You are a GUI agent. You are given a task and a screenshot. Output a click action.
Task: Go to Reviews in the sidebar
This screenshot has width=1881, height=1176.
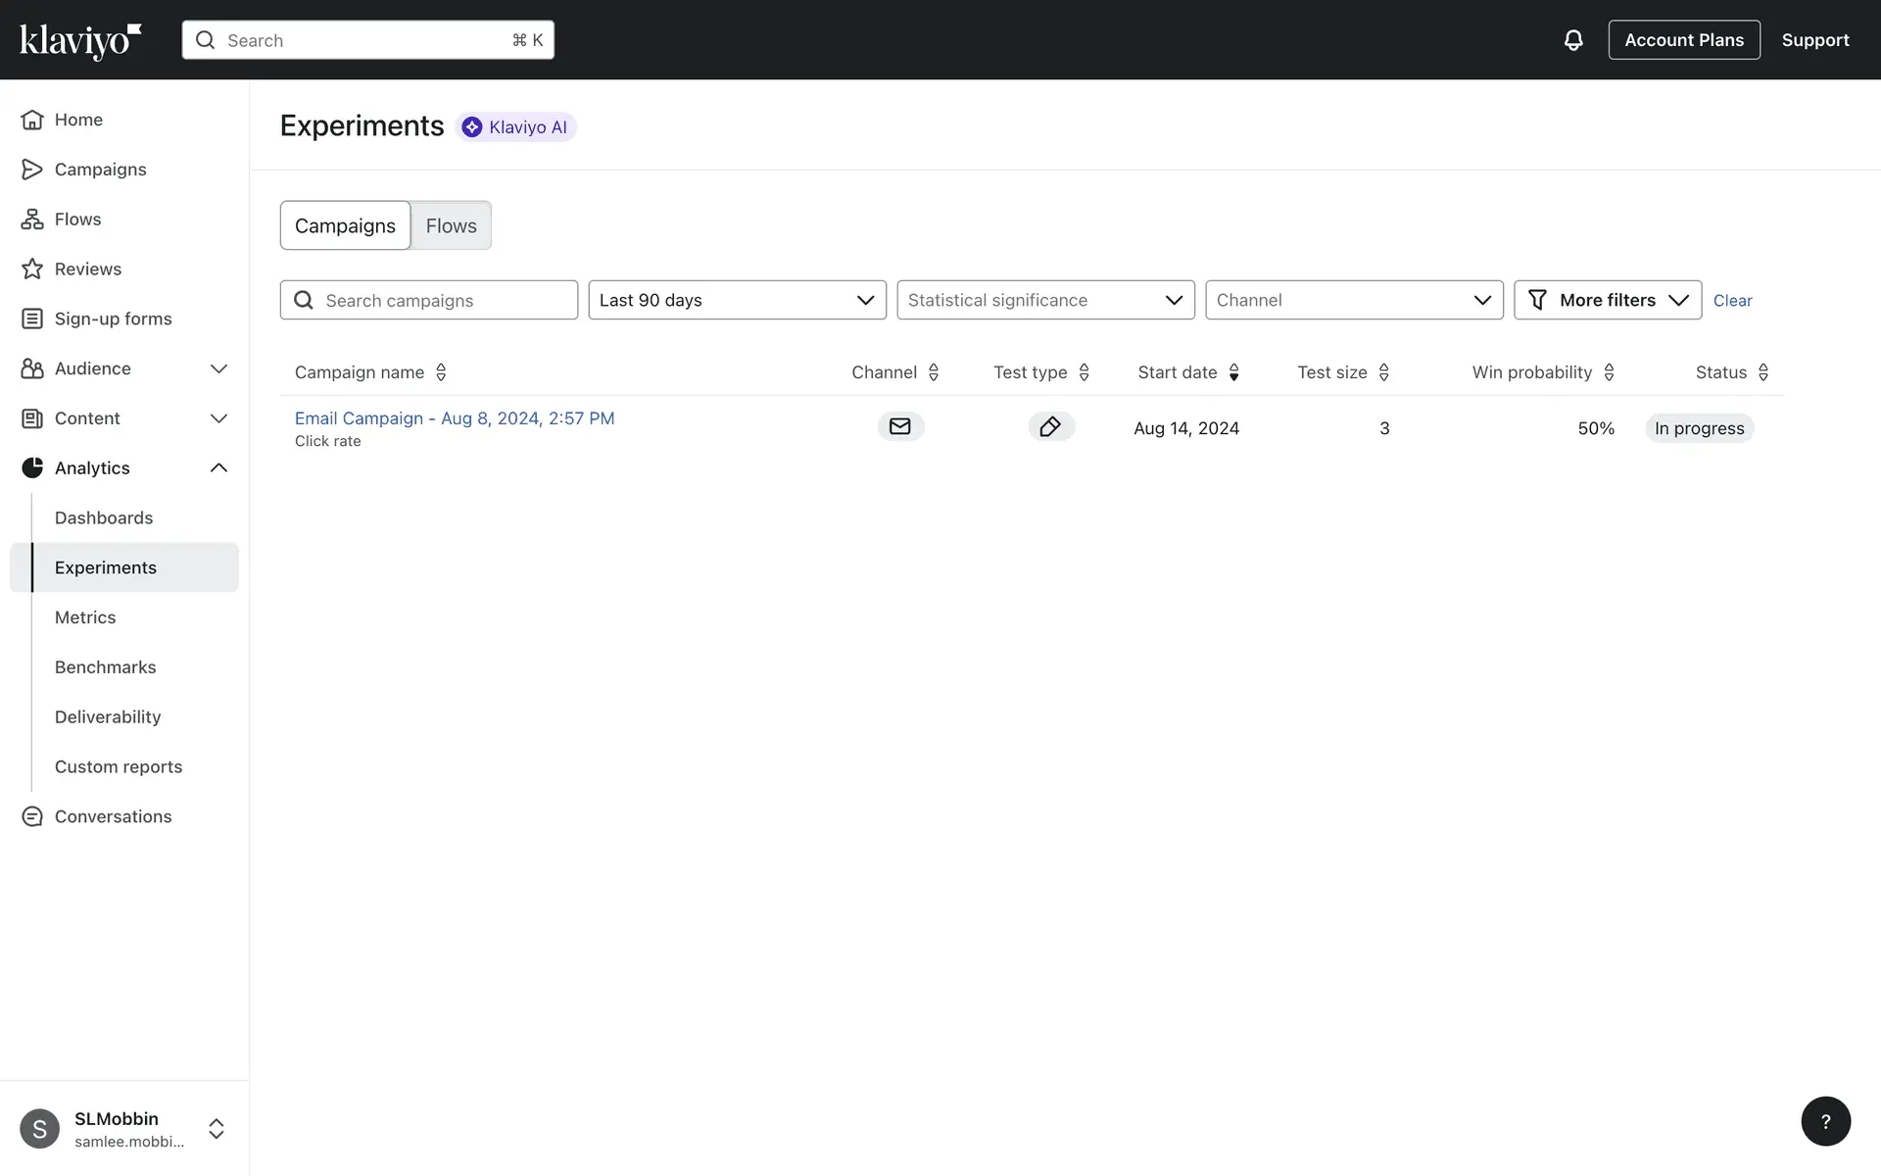[87, 269]
